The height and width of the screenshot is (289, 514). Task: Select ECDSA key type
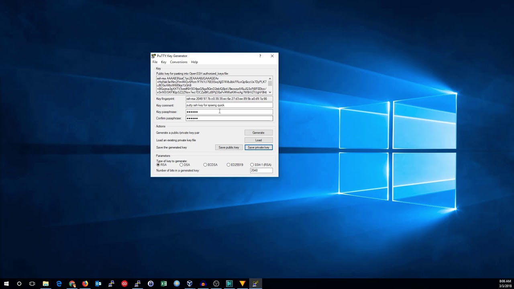(x=210, y=165)
